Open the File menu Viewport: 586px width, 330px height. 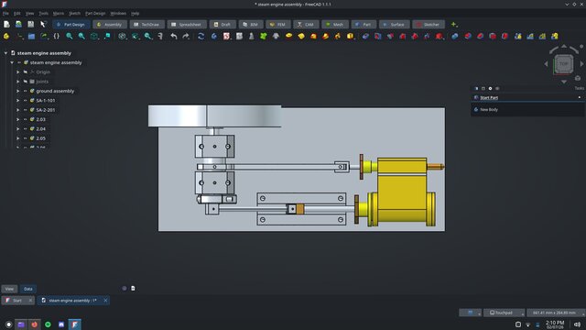click(5, 14)
